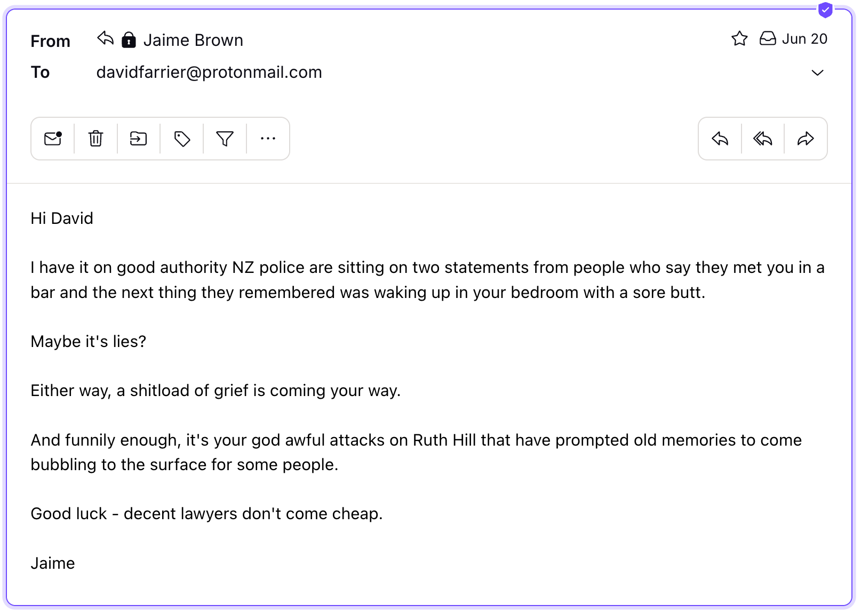Expand message details with the chevron
This screenshot has height=613, width=861.
point(817,72)
